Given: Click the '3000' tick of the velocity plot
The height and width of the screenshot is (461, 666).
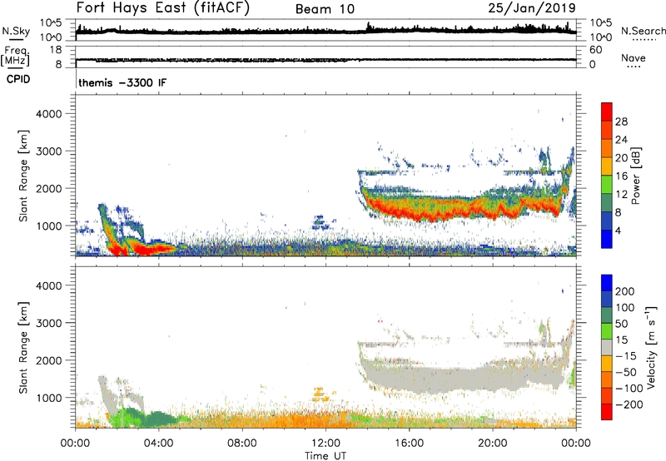Looking at the screenshot, I should pyautogui.click(x=49, y=323).
